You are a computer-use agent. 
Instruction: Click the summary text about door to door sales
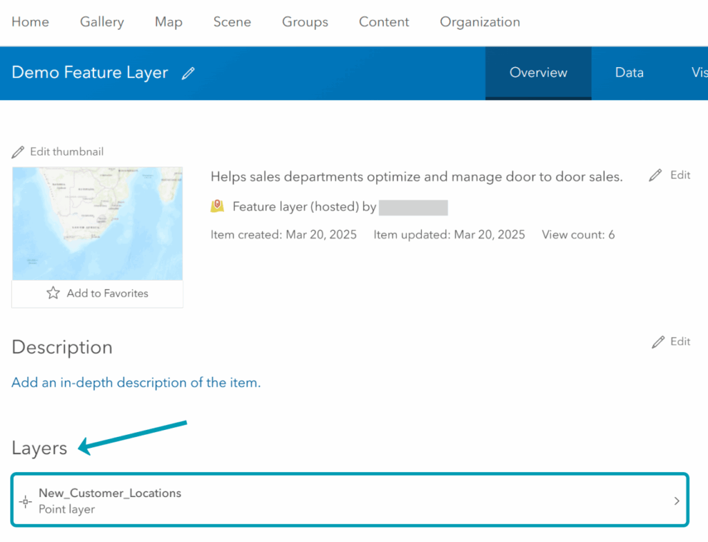pos(416,177)
